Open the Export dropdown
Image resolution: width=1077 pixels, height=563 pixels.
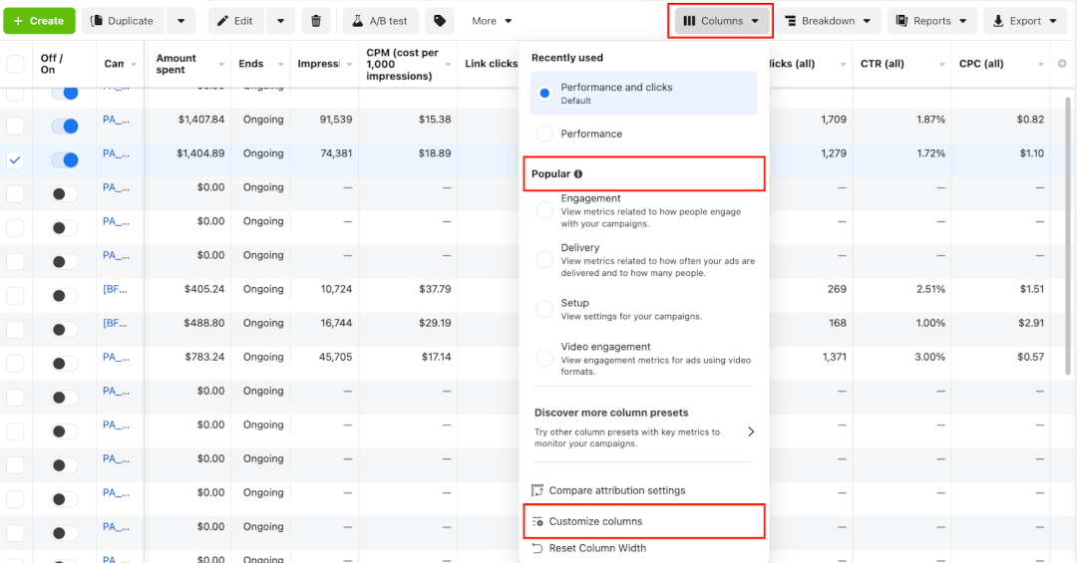click(1025, 21)
